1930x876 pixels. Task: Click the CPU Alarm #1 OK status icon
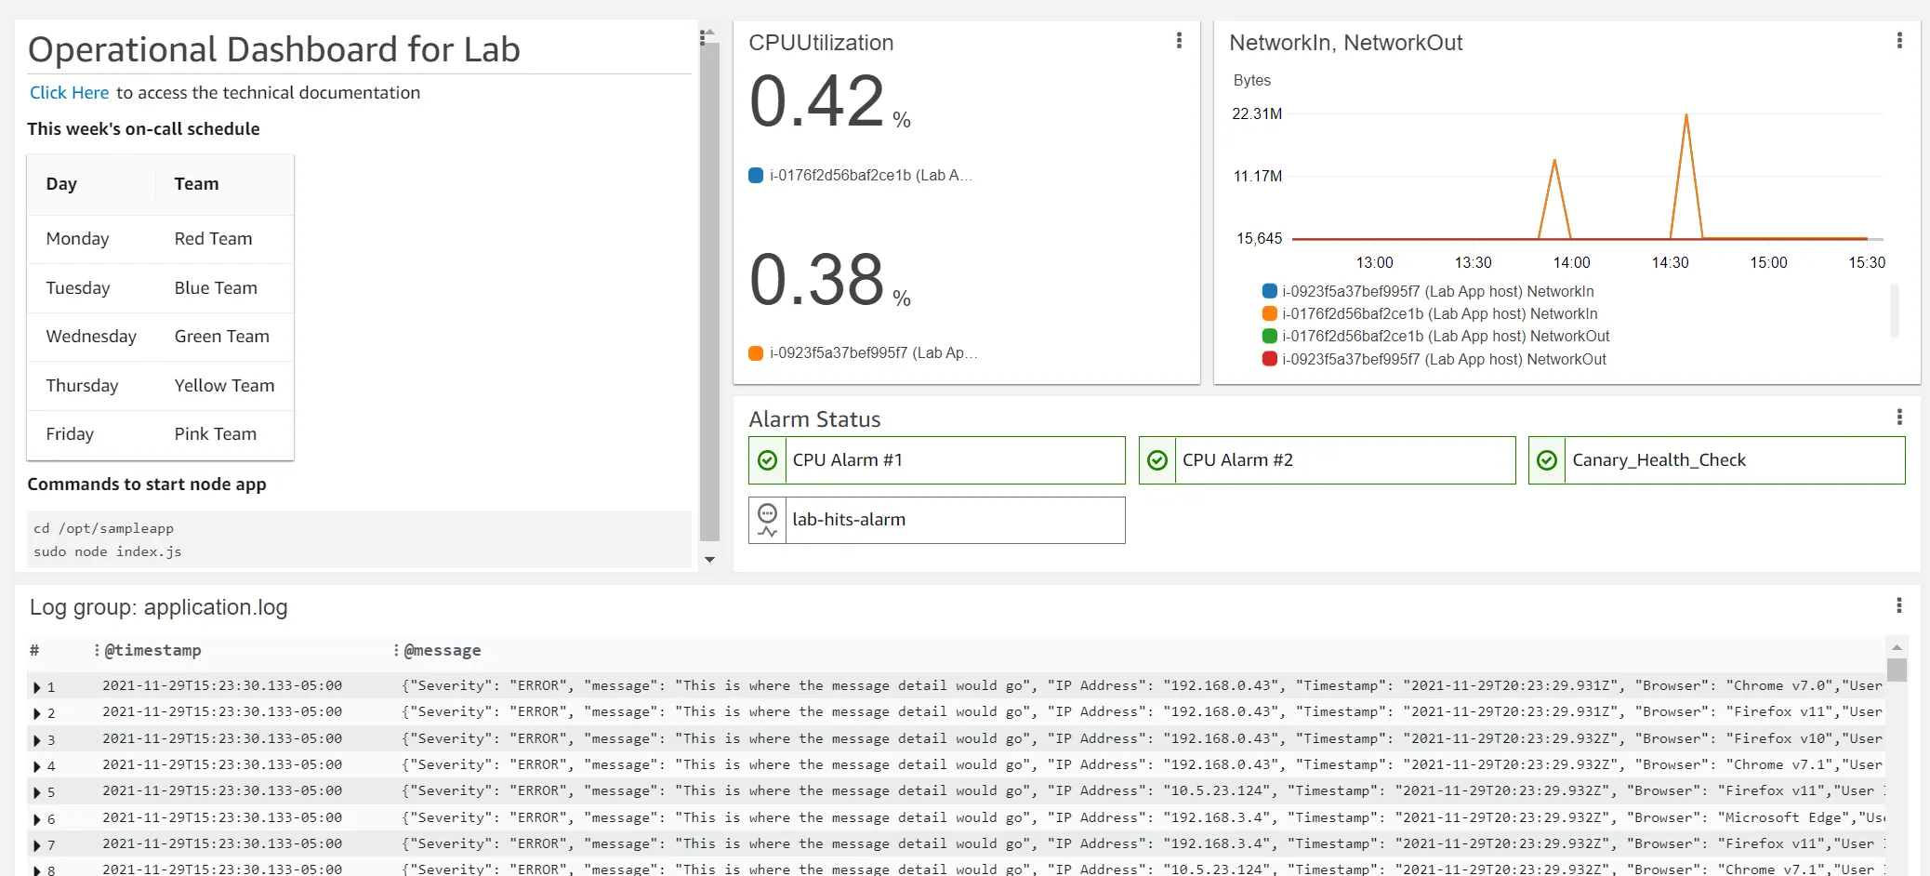(768, 460)
